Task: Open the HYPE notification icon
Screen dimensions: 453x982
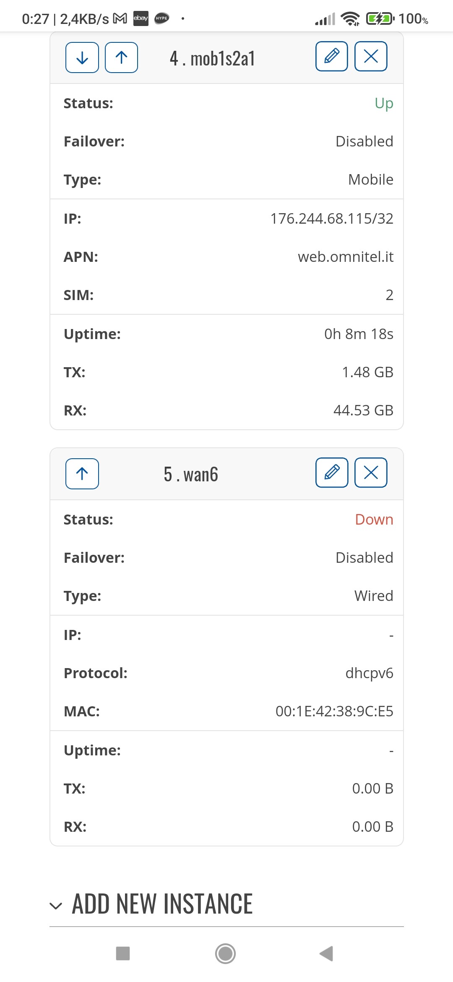Action: (x=162, y=18)
